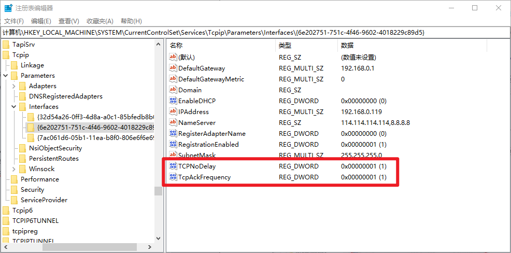511x253 pixels.
Task: Select the Interfaces folder icon
Action: pyautogui.click(x=22, y=107)
